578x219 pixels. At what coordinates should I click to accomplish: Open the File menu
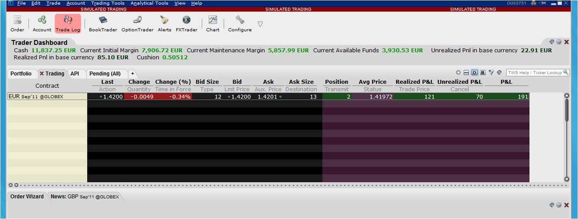(x=21, y=3)
